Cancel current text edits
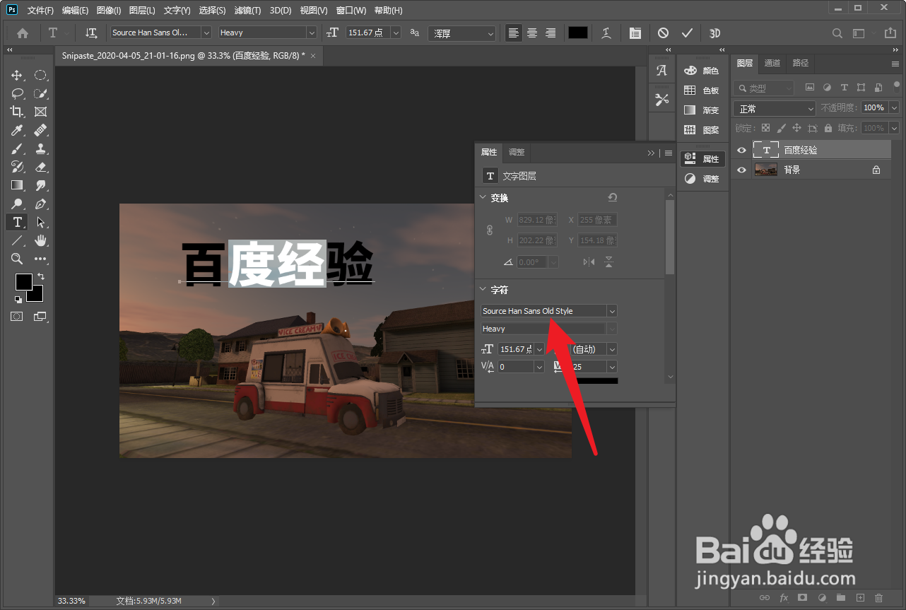This screenshot has height=610, width=906. [x=663, y=33]
